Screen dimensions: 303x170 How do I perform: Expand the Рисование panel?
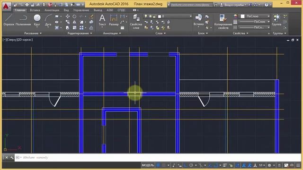pos(33,34)
